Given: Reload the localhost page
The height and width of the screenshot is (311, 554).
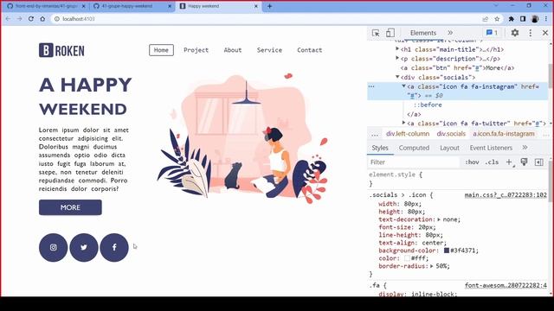Looking at the screenshot, I should point(31,19).
